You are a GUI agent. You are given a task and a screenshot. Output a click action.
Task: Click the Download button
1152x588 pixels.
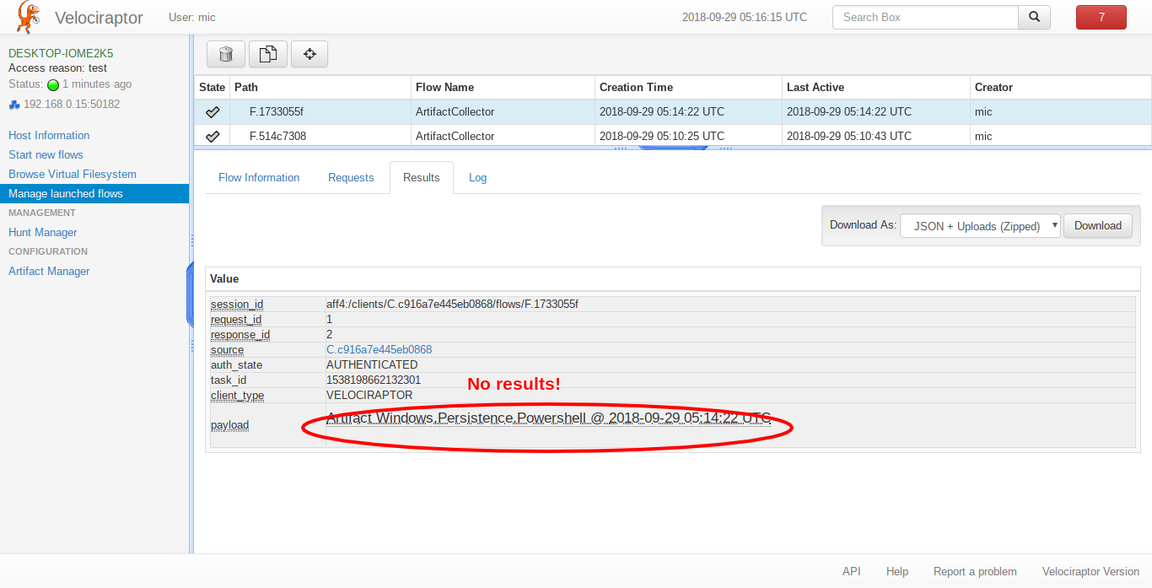(x=1097, y=225)
